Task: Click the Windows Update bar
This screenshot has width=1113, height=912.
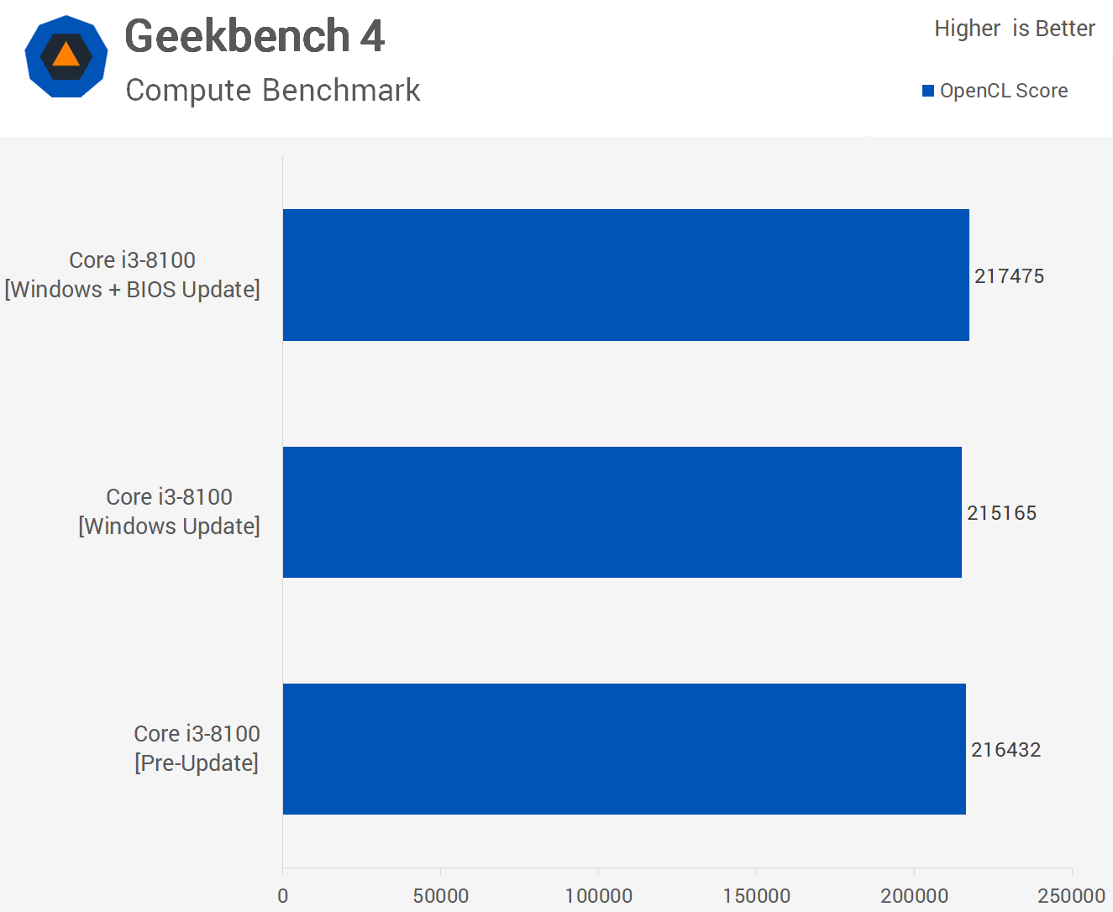Action: (622, 512)
